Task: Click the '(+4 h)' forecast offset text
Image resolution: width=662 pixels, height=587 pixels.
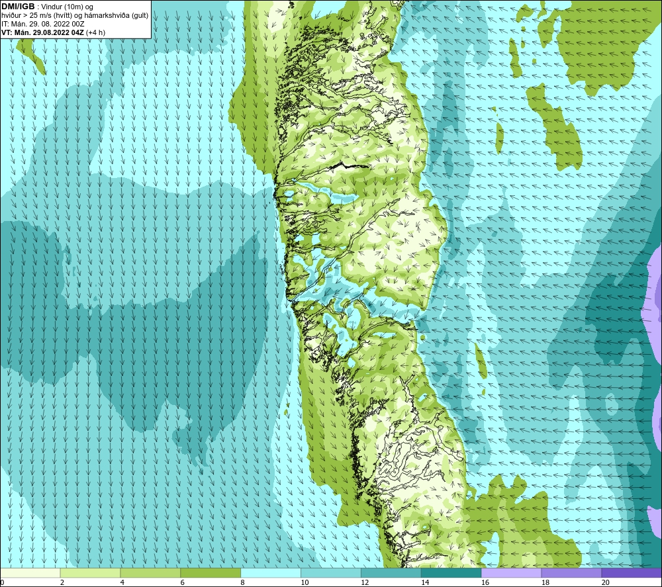Action: tap(95, 32)
